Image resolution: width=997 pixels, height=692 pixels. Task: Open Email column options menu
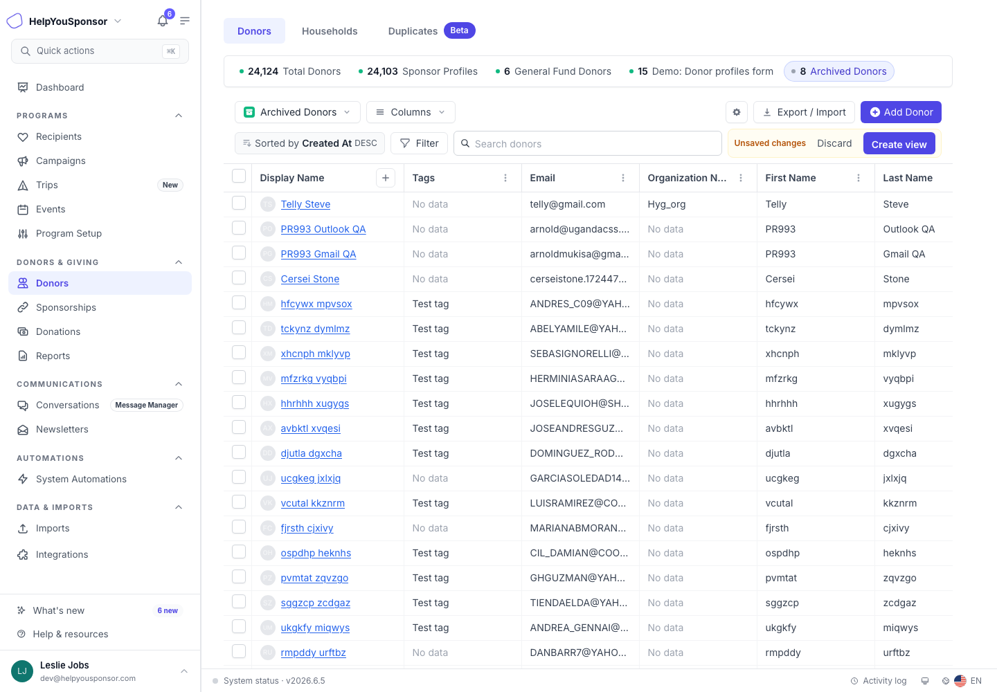(623, 178)
